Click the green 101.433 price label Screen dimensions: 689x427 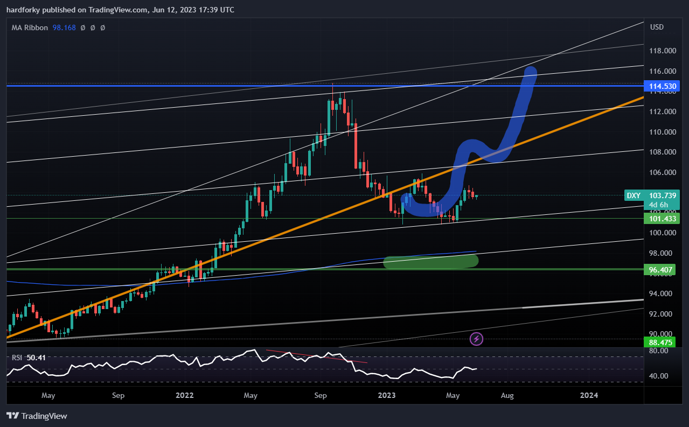tap(662, 218)
